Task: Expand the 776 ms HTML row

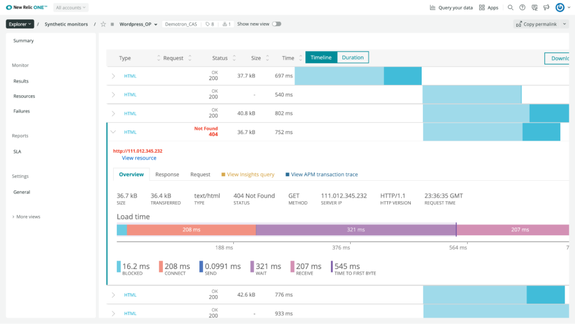Action: tap(113, 295)
